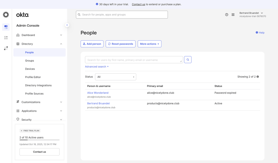The height and width of the screenshot is (163, 278).
Task: Open Bertrand Bruandet account menu
Action: tap(251, 13)
